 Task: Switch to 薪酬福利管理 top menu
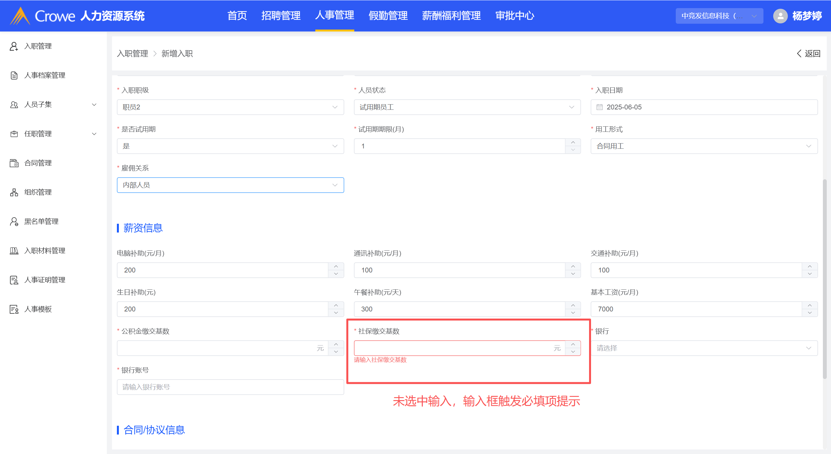pyautogui.click(x=451, y=16)
